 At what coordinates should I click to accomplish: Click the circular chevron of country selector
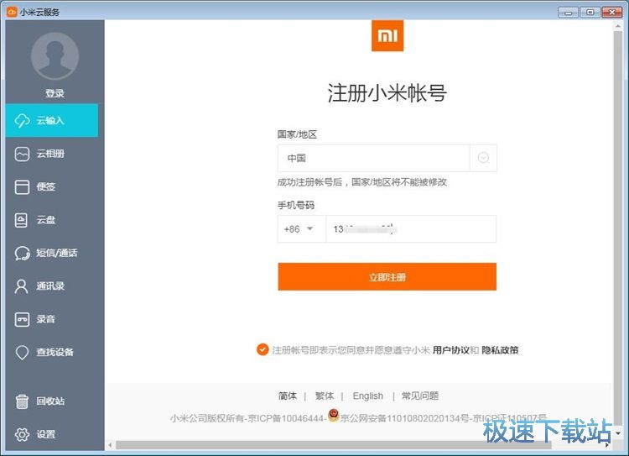coord(483,158)
